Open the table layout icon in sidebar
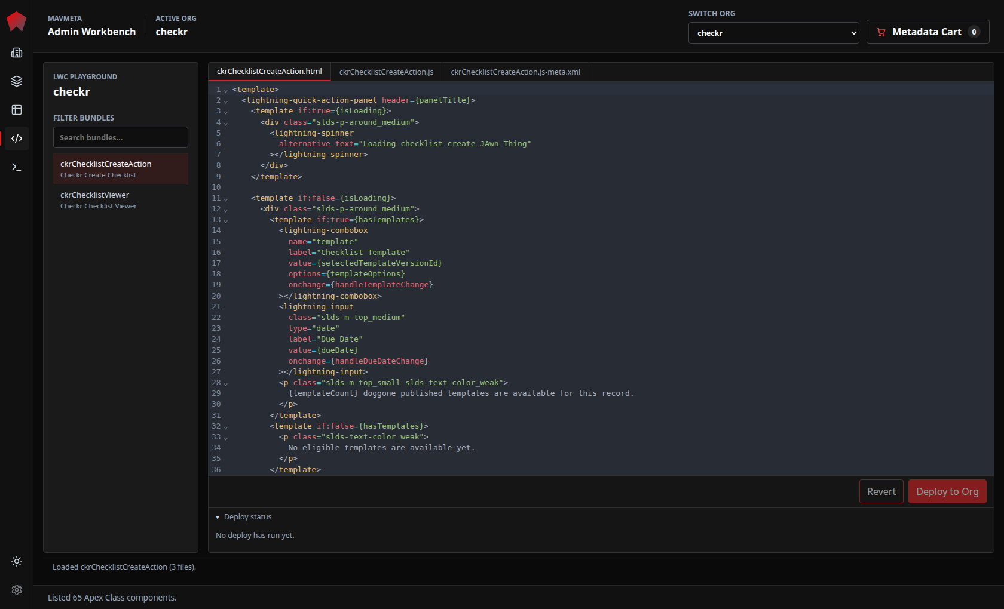Image resolution: width=1004 pixels, height=609 pixels. point(17,110)
